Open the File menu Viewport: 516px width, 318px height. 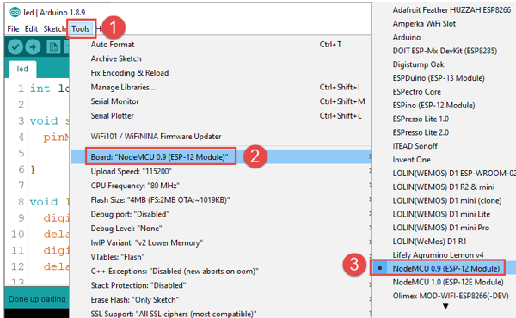[13, 29]
